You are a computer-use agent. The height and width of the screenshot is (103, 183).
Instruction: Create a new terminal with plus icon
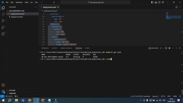point(161,48)
